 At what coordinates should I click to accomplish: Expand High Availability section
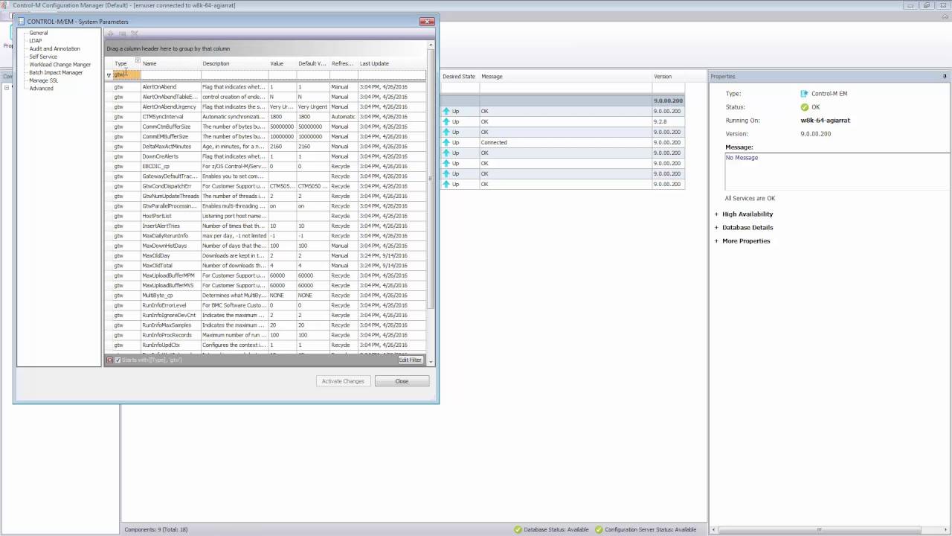pos(716,214)
